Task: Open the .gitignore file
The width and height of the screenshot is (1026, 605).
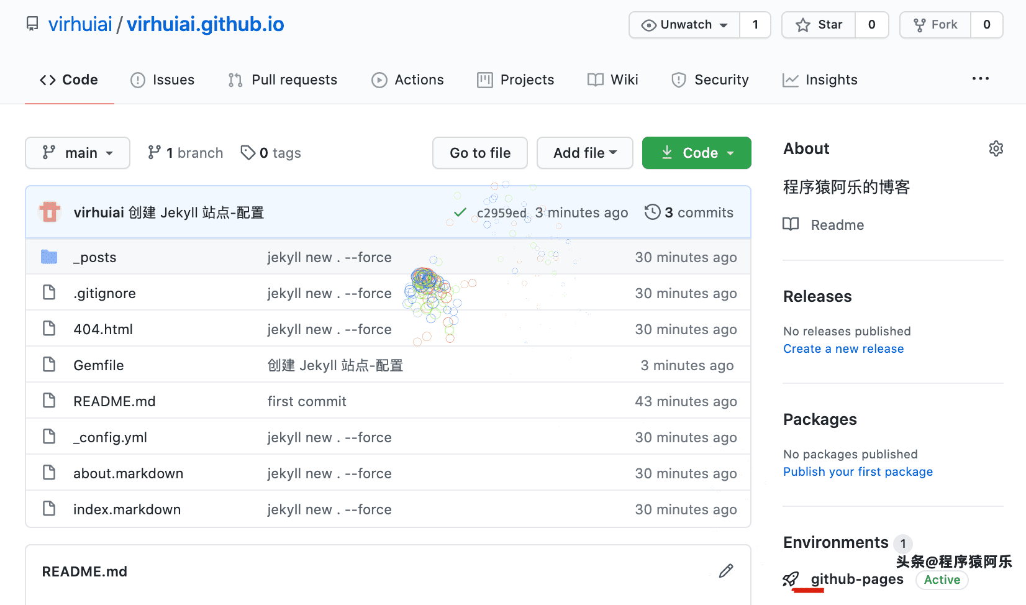Action: (104, 293)
